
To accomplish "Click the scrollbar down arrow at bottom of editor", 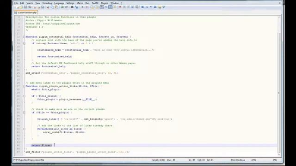I will click(x=279, y=155).
